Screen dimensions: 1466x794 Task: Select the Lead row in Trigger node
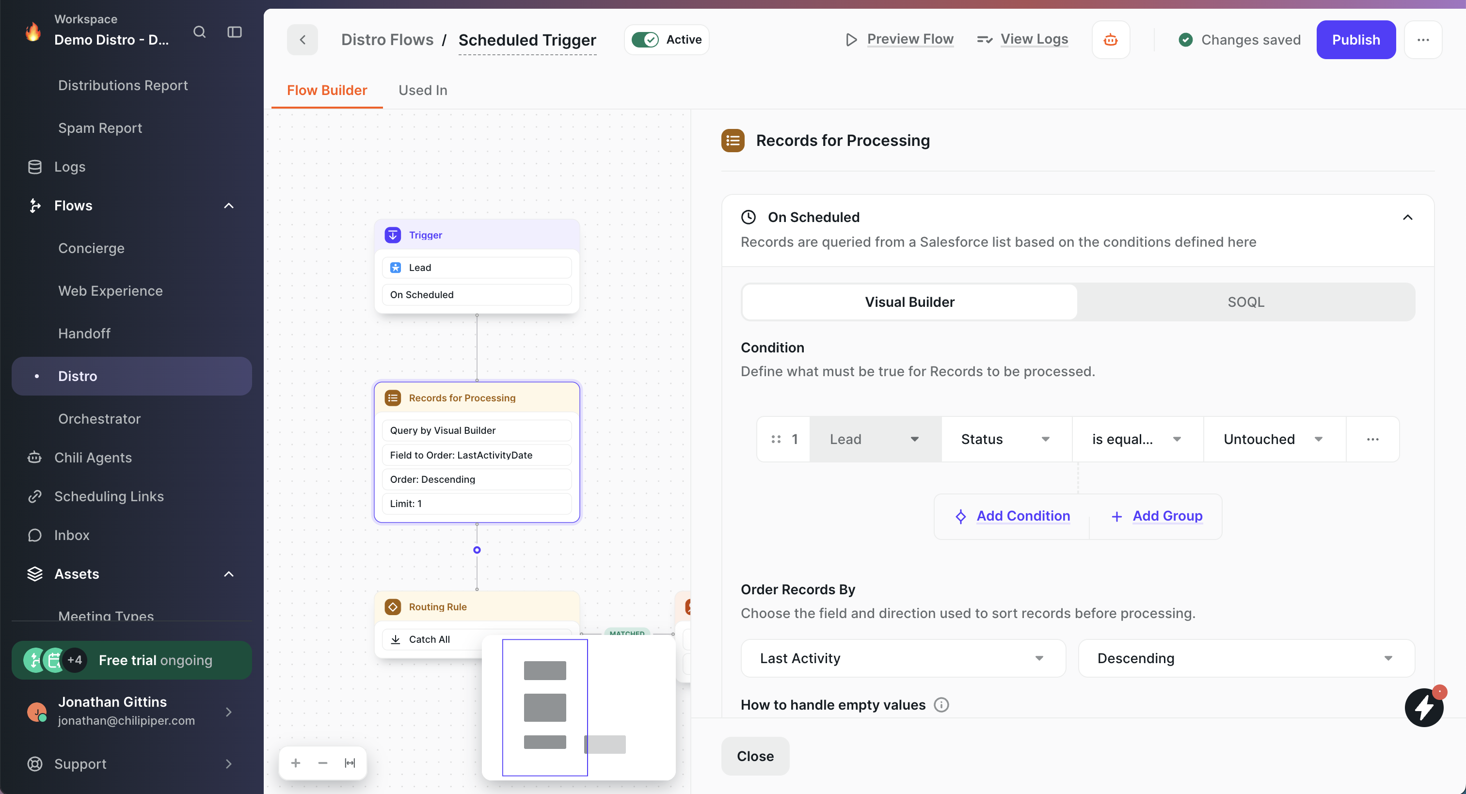tap(477, 268)
